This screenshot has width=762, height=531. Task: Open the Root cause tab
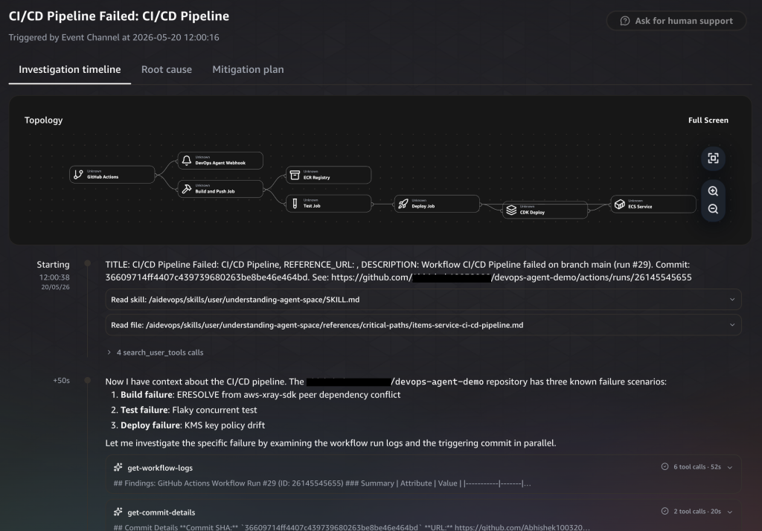pos(167,69)
